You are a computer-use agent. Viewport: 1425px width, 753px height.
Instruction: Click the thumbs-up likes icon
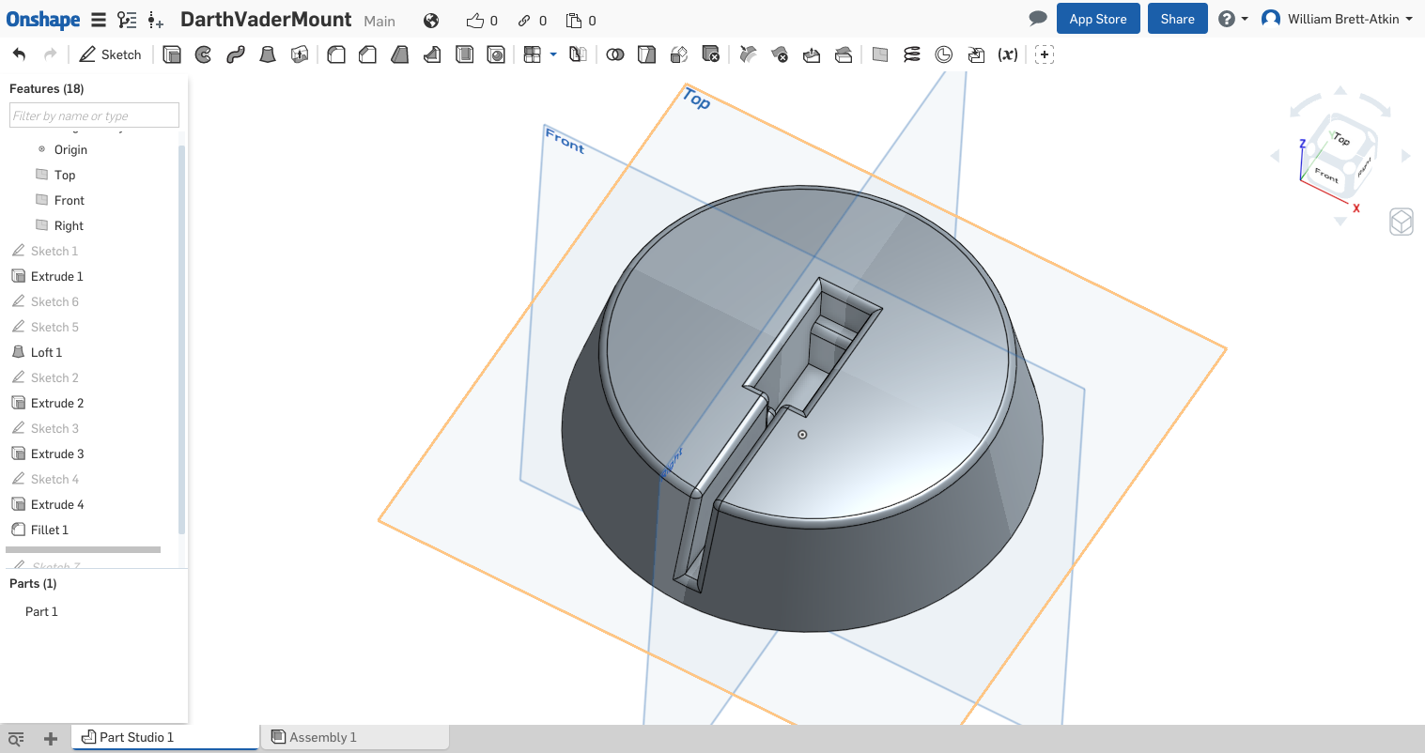pos(475,21)
